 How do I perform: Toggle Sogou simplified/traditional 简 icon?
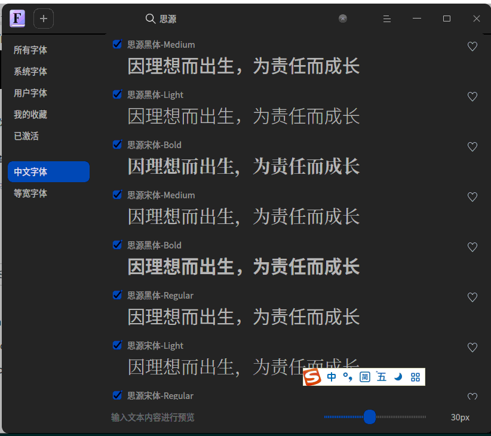click(365, 377)
